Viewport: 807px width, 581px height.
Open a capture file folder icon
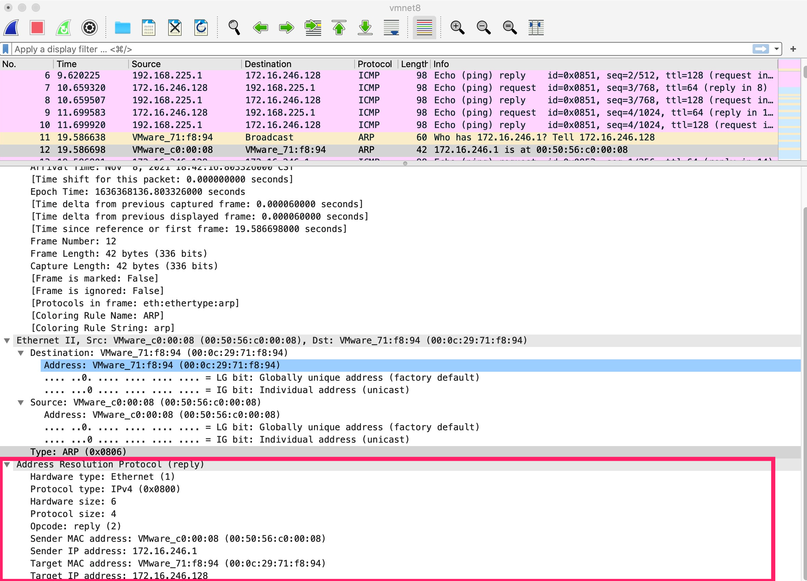coord(122,27)
